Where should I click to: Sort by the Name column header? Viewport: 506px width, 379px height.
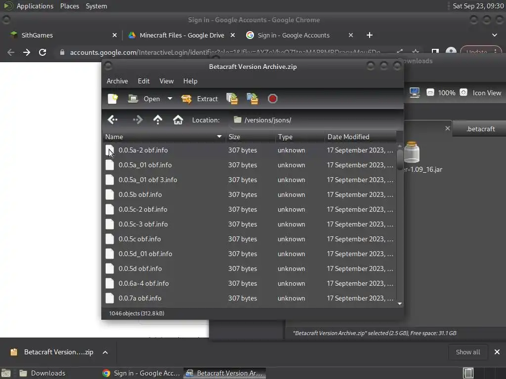[164, 137]
